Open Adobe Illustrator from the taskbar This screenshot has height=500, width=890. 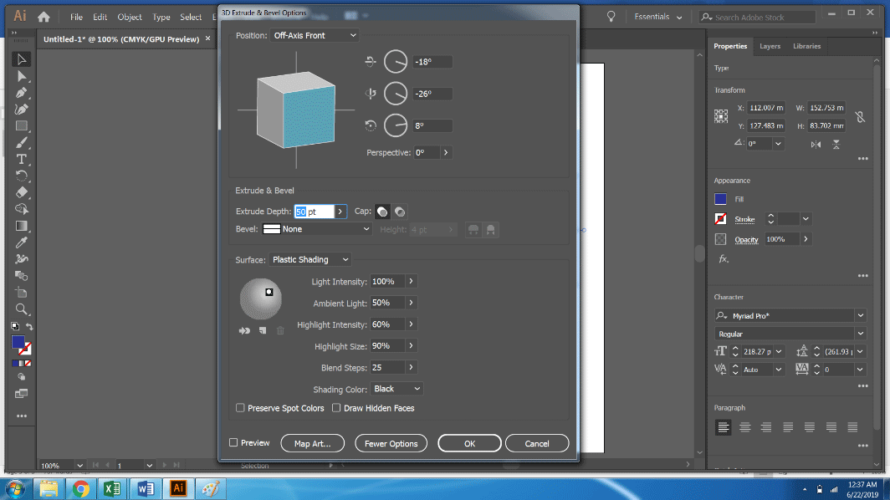point(177,488)
